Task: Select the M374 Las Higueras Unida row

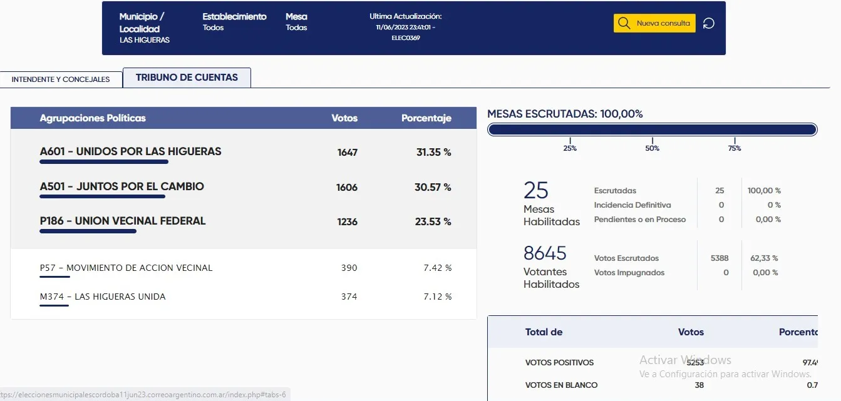Action: (x=103, y=297)
